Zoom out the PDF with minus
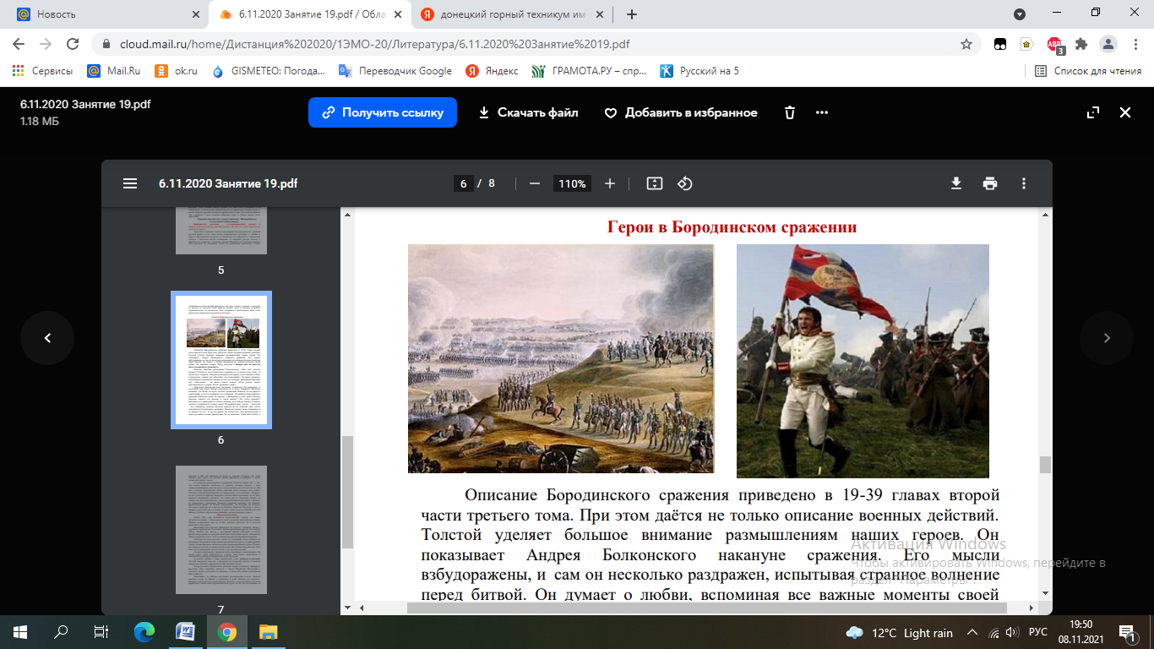The image size is (1154, 649). coord(534,183)
